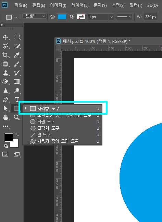Open the 선택(S) menu
The width and height of the screenshot is (162, 222).
tap(118, 5)
